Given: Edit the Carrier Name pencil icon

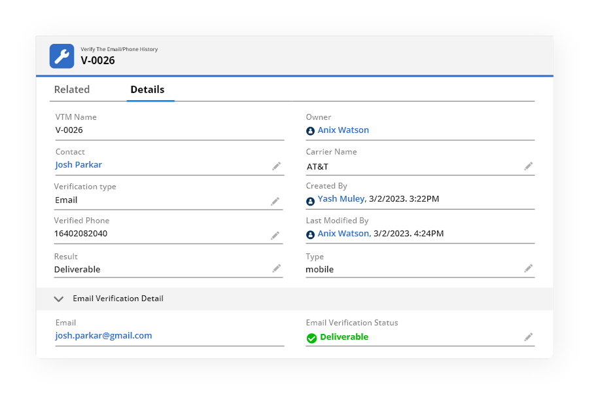Looking at the screenshot, I should 528,166.
